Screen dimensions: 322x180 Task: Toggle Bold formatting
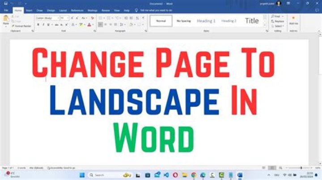(38, 25)
